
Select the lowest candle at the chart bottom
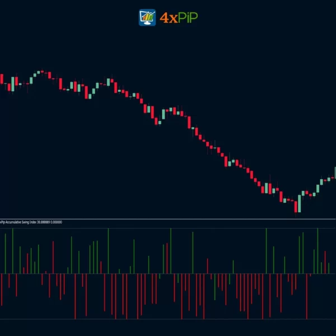pyautogui.click(x=295, y=207)
